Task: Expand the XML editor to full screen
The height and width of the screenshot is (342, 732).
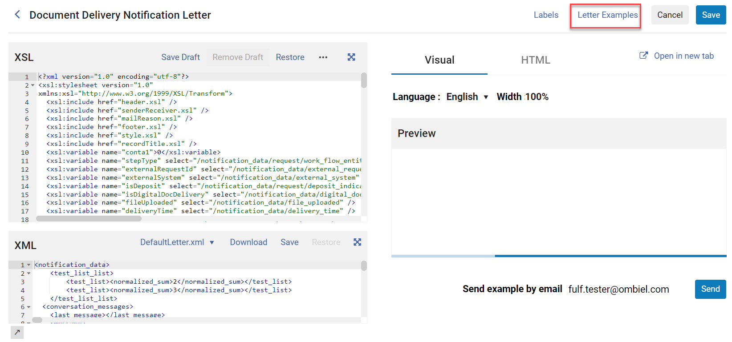Action: [357, 242]
